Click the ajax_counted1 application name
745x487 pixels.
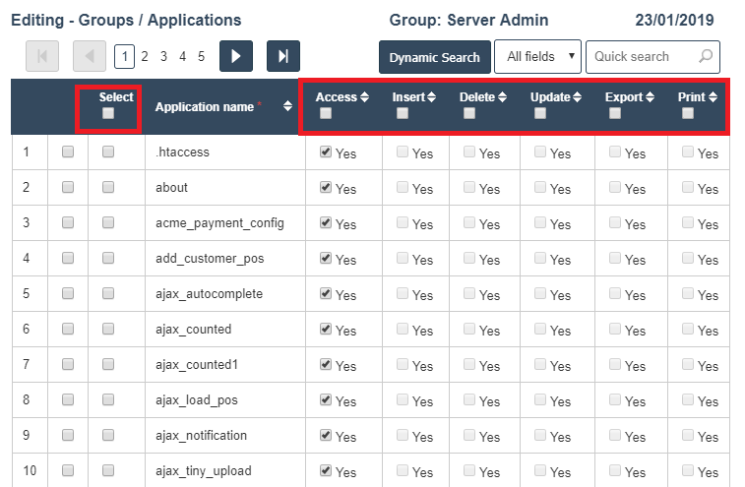pyautogui.click(x=197, y=365)
